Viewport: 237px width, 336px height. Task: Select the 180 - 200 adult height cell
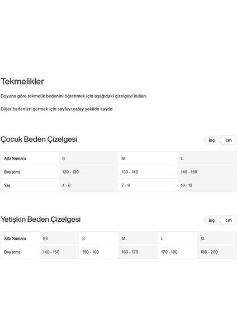217,252
